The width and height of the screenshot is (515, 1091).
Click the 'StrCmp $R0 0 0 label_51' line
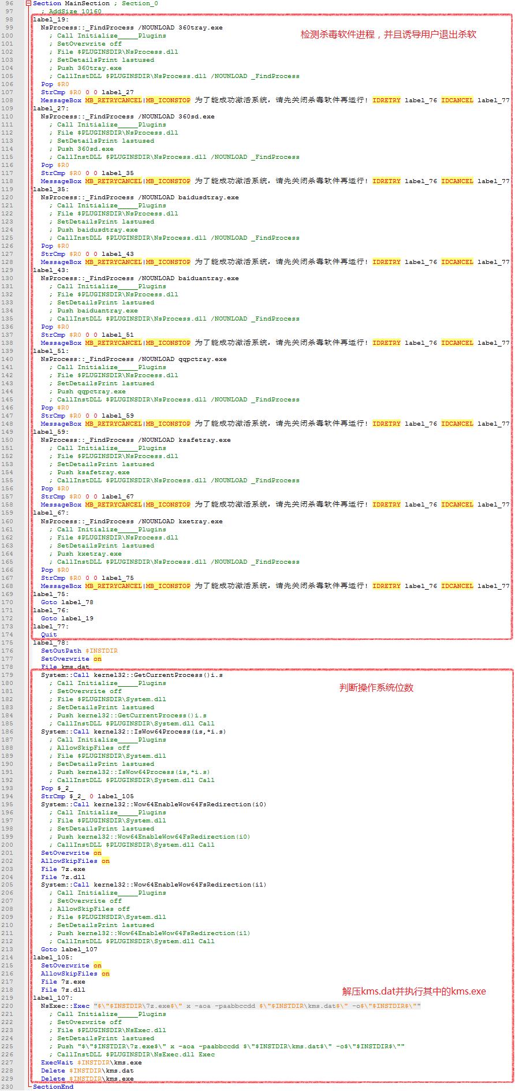[87, 335]
